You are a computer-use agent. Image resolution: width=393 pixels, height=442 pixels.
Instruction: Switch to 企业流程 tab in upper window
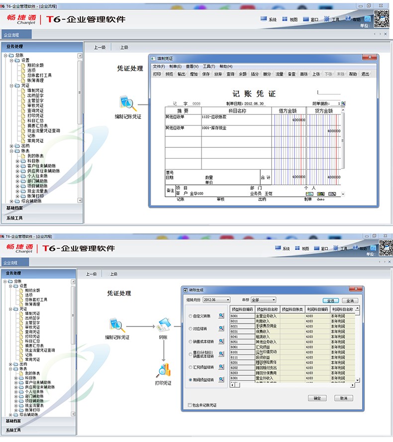click(16, 35)
